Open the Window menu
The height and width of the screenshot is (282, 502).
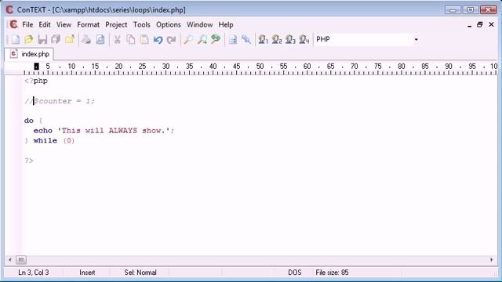tap(200, 24)
